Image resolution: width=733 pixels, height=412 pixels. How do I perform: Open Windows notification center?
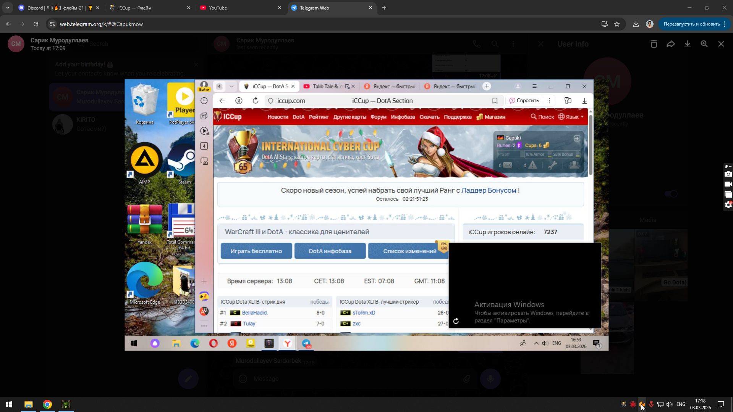(x=721, y=404)
